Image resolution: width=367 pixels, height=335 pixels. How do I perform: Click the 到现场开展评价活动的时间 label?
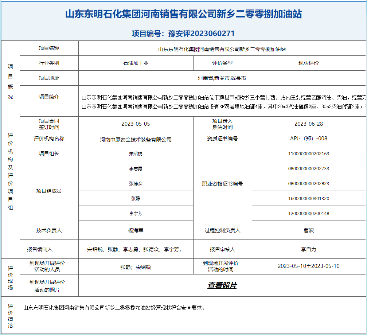click(x=221, y=266)
